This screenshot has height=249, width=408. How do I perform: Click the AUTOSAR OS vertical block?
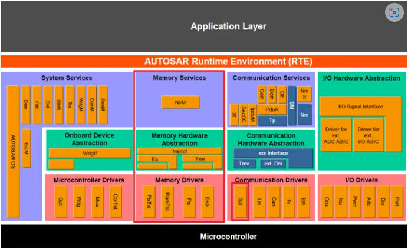pyautogui.click(x=13, y=151)
